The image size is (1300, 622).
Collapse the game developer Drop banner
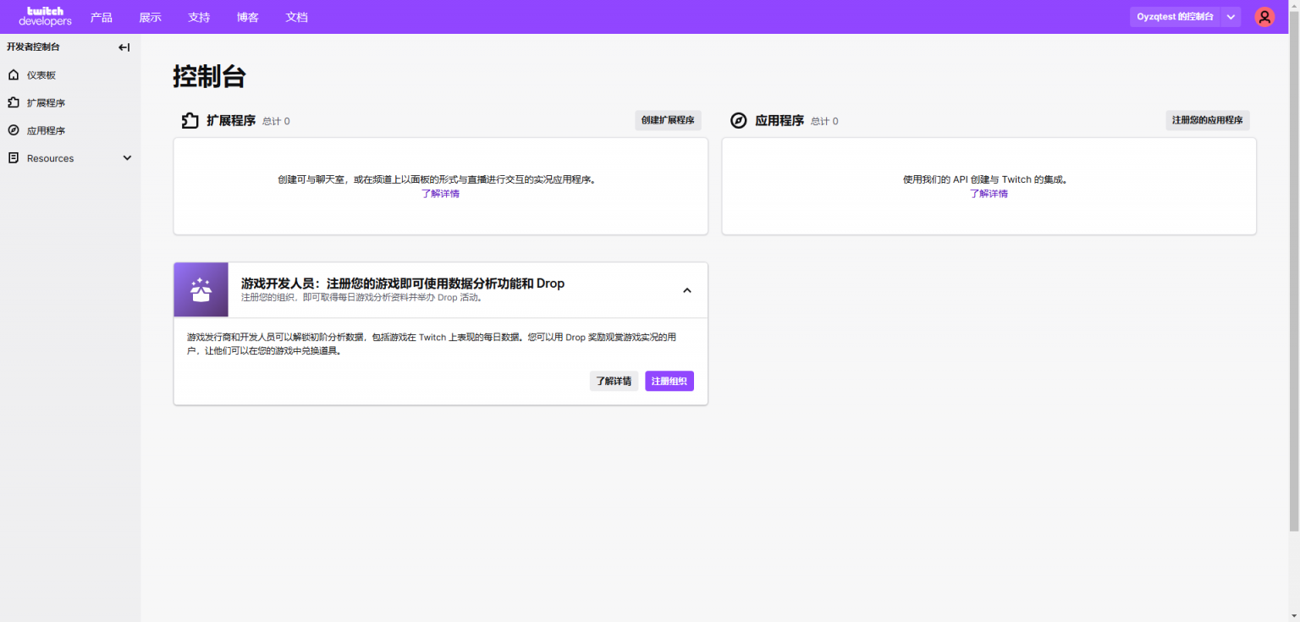pos(686,289)
